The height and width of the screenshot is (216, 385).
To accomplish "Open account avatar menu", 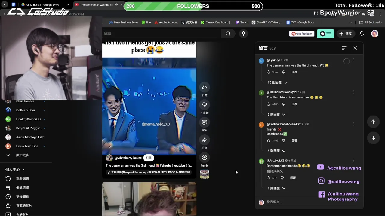I will pyautogui.click(x=374, y=34).
